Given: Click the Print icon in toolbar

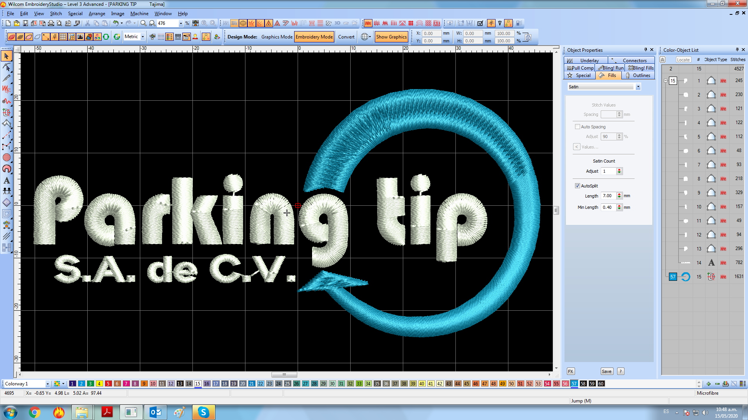Looking at the screenshot, I should click(x=51, y=23).
